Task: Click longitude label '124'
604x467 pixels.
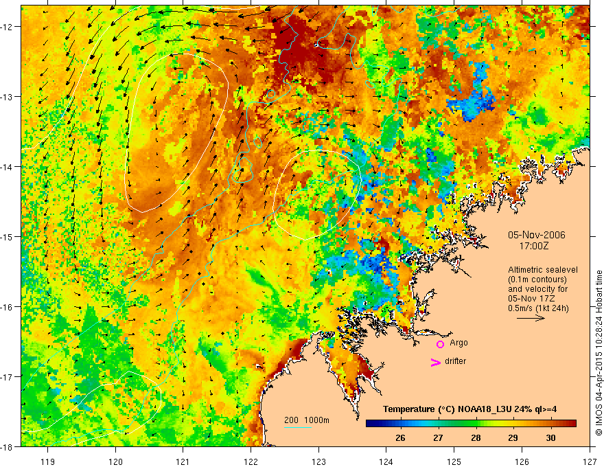Action: tap(386, 462)
